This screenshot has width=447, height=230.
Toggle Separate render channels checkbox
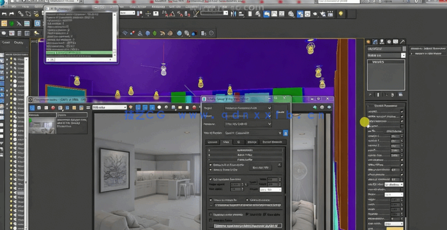(x=211, y=214)
